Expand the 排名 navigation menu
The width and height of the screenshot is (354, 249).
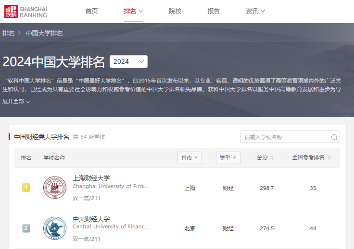(x=133, y=11)
